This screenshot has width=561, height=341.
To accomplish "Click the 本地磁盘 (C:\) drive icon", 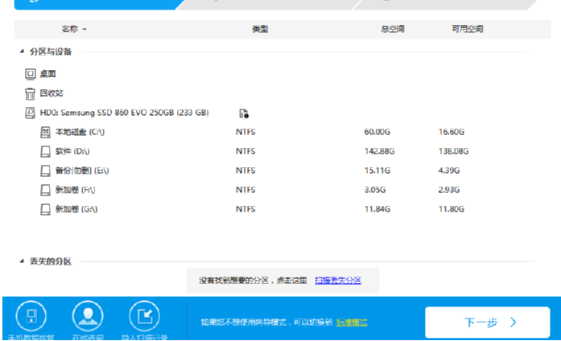I will [45, 132].
